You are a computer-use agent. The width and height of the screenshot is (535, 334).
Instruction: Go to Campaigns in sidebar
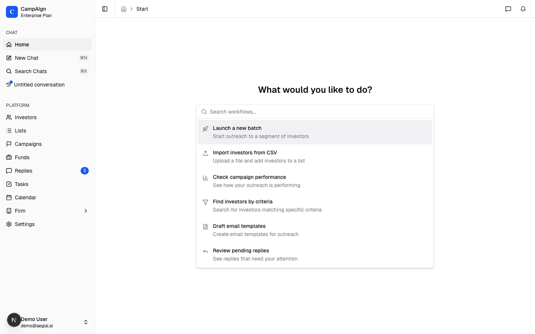click(x=28, y=144)
